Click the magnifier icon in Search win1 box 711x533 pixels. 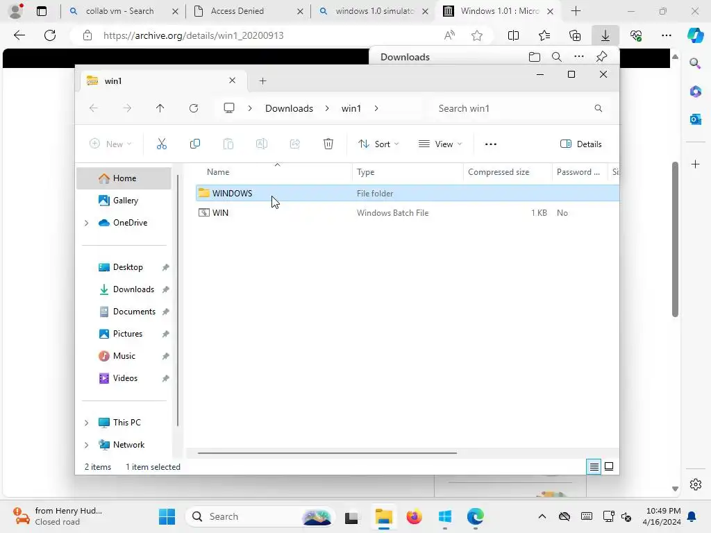598,108
